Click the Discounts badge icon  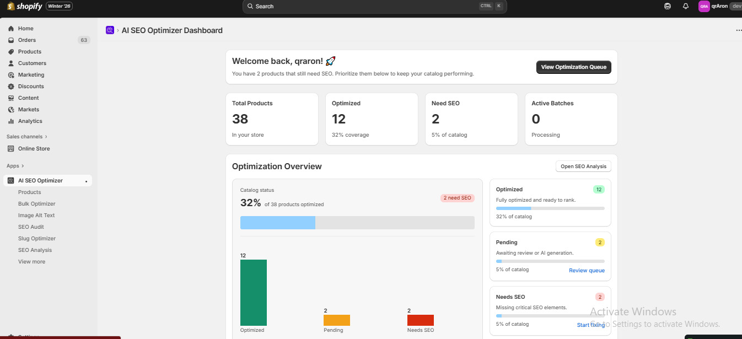pyautogui.click(x=11, y=87)
